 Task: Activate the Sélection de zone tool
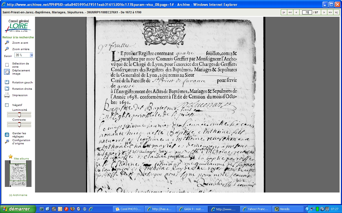pos(7,65)
